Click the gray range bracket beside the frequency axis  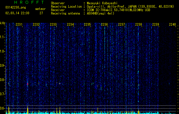(x=6, y=80)
